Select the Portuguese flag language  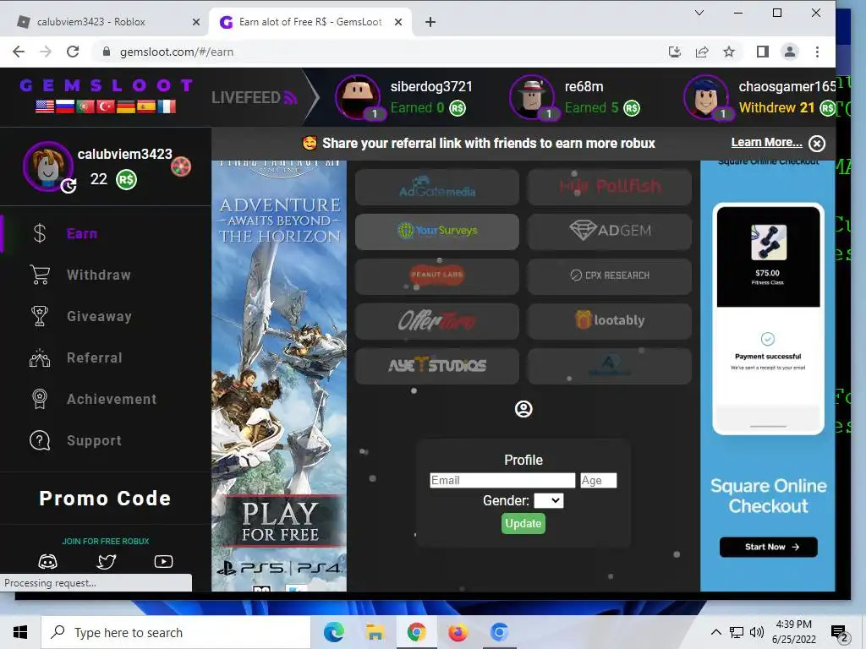[85, 106]
